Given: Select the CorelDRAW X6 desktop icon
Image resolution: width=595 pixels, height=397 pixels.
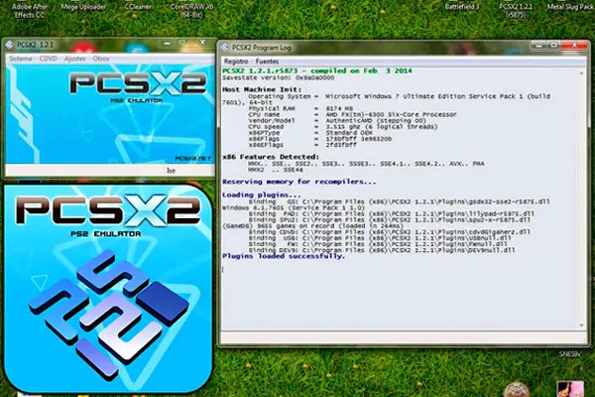Looking at the screenshot, I should point(191,11).
